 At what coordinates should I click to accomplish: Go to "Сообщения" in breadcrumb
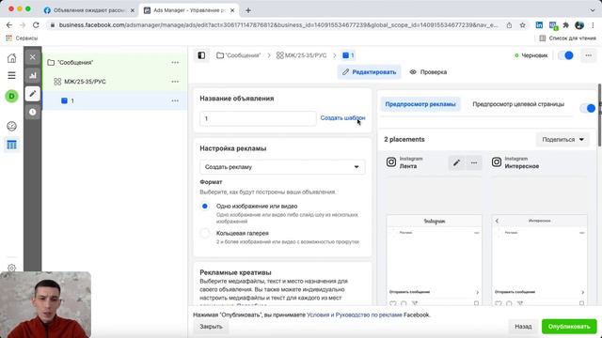tap(238, 55)
